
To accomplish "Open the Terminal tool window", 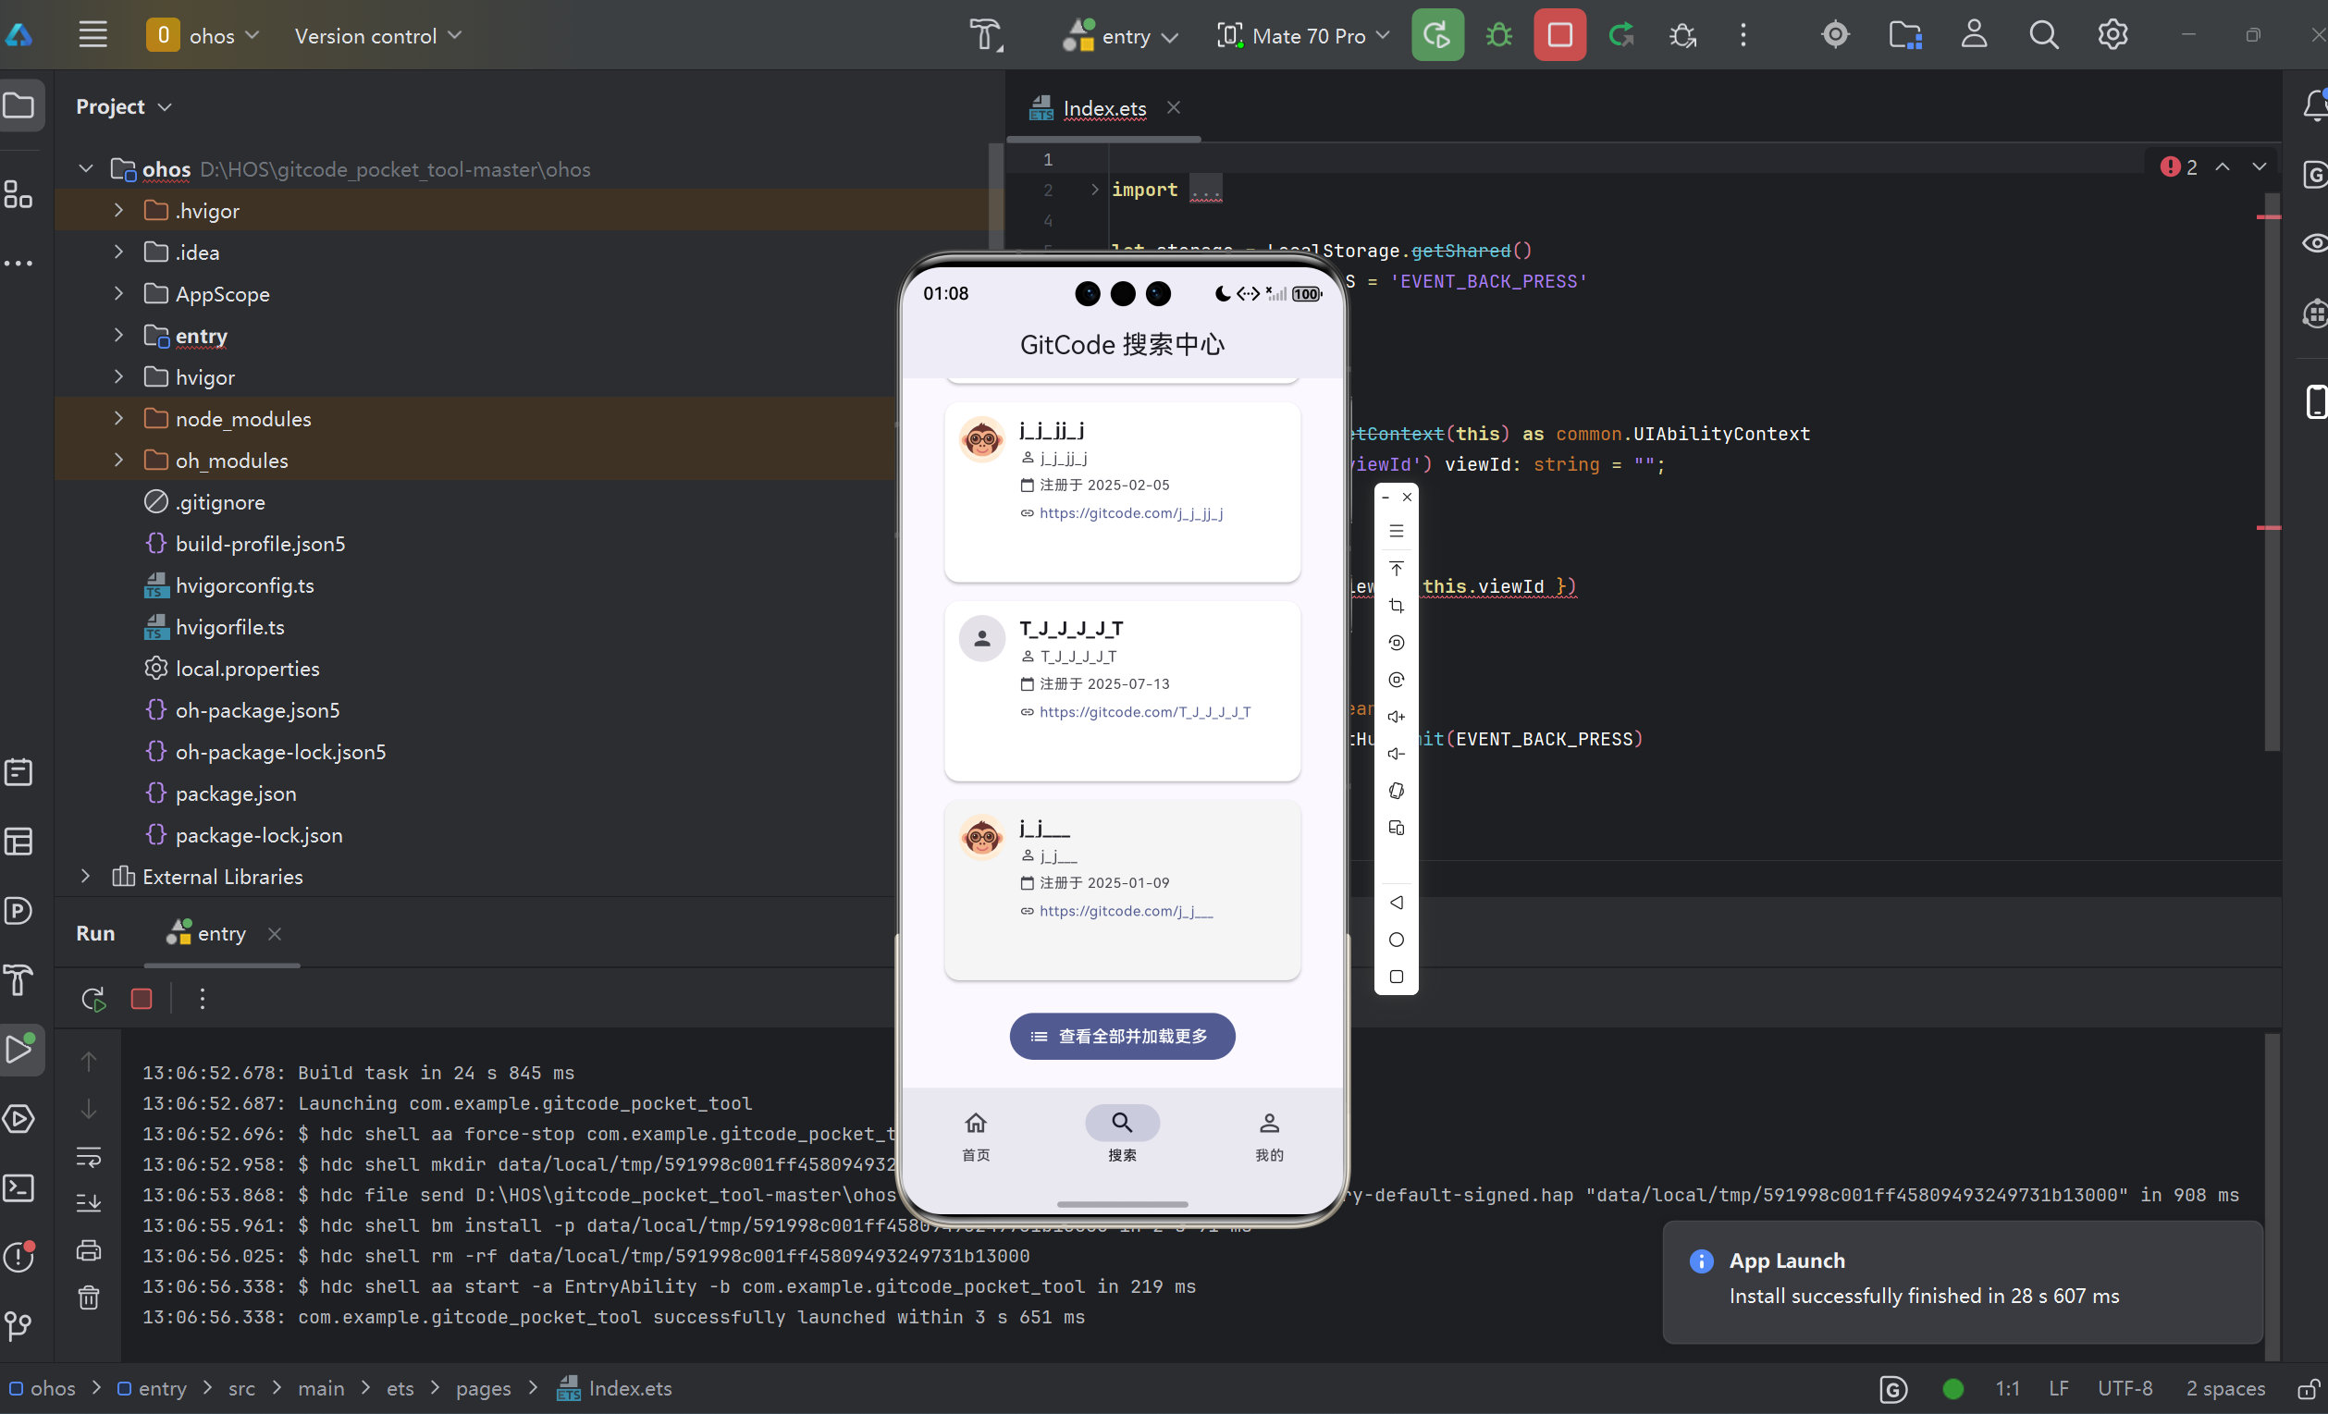I will pyautogui.click(x=19, y=1187).
